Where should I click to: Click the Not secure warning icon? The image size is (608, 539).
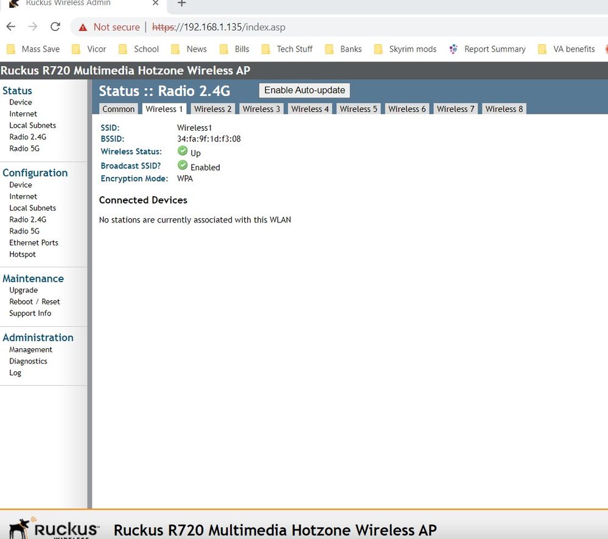pyautogui.click(x=82, y=27)
